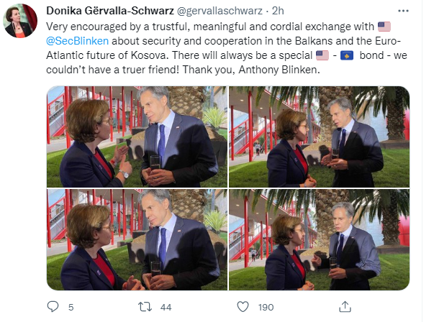Open the top-left photo of the tweet
The height and width of the screenshot is (322, 434).
136,137
